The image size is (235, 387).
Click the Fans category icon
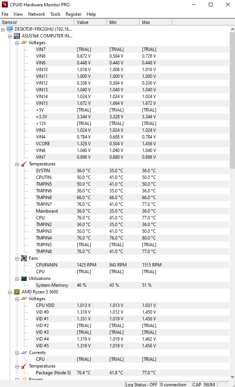pos(24,258)
